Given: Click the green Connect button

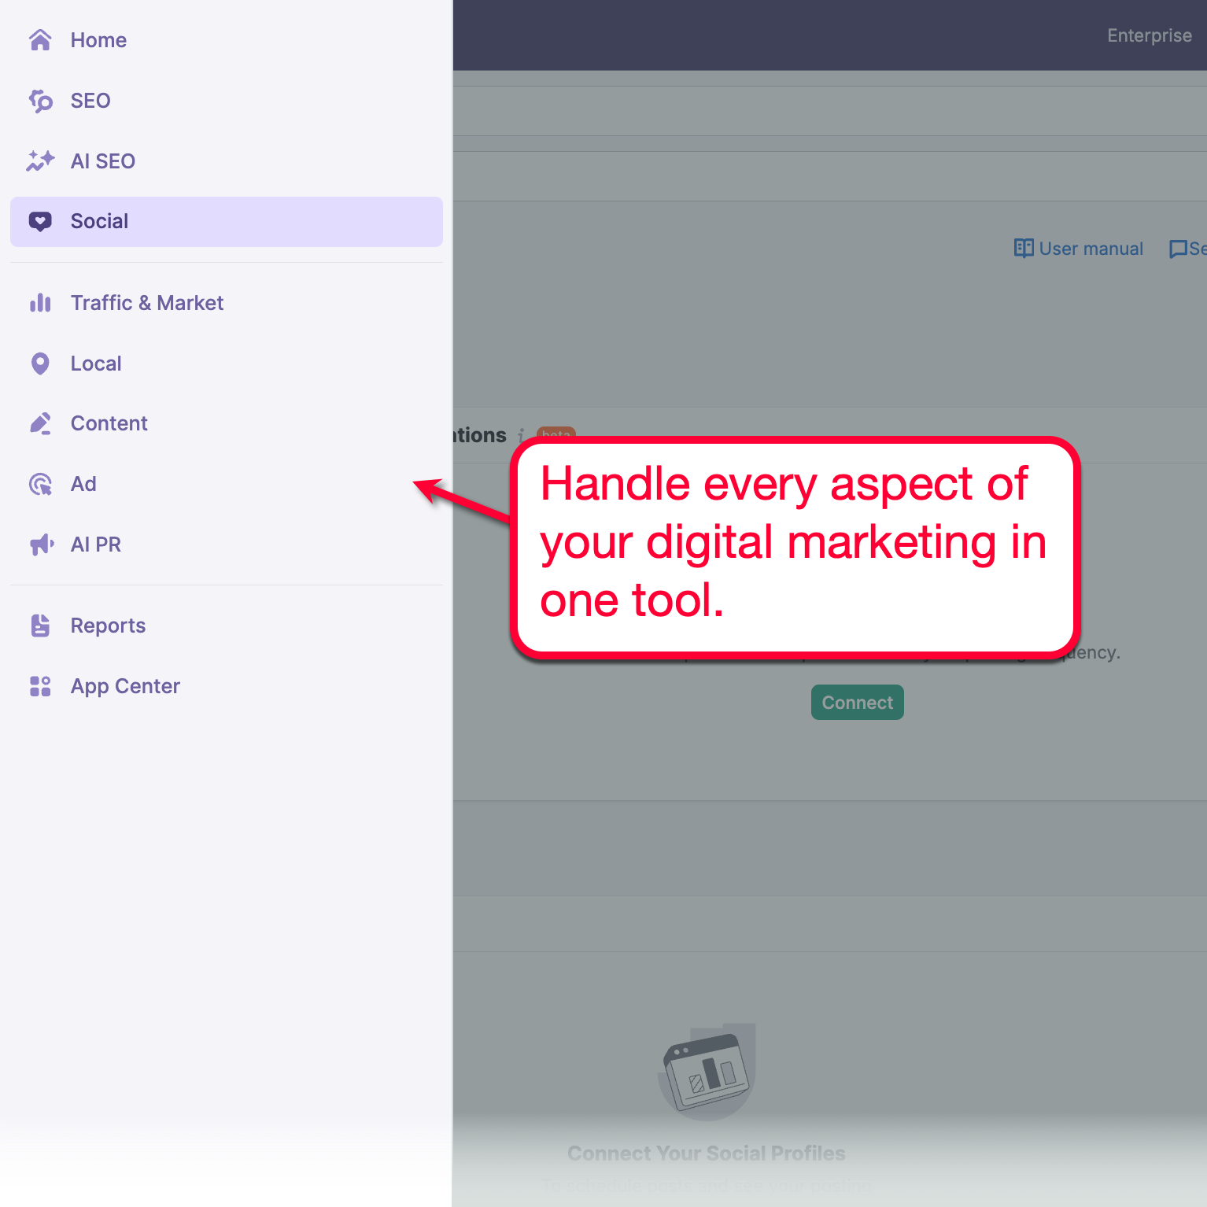Looking at the screenshot, I should [857, 702].
